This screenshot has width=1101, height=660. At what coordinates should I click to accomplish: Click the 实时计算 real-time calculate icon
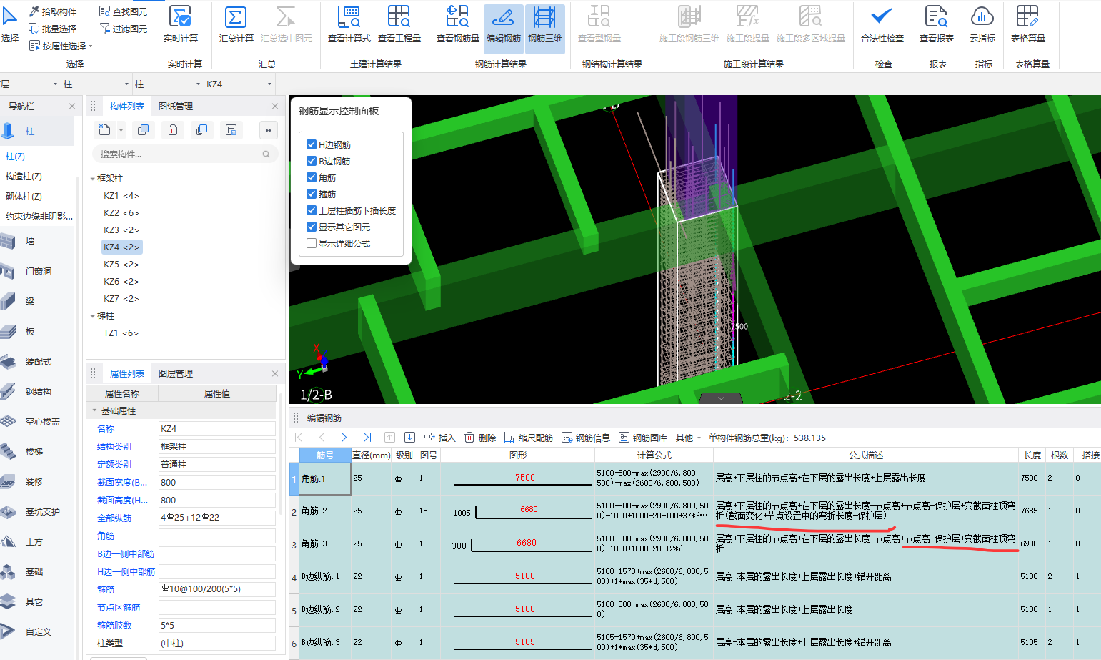(x=181, y=16)
